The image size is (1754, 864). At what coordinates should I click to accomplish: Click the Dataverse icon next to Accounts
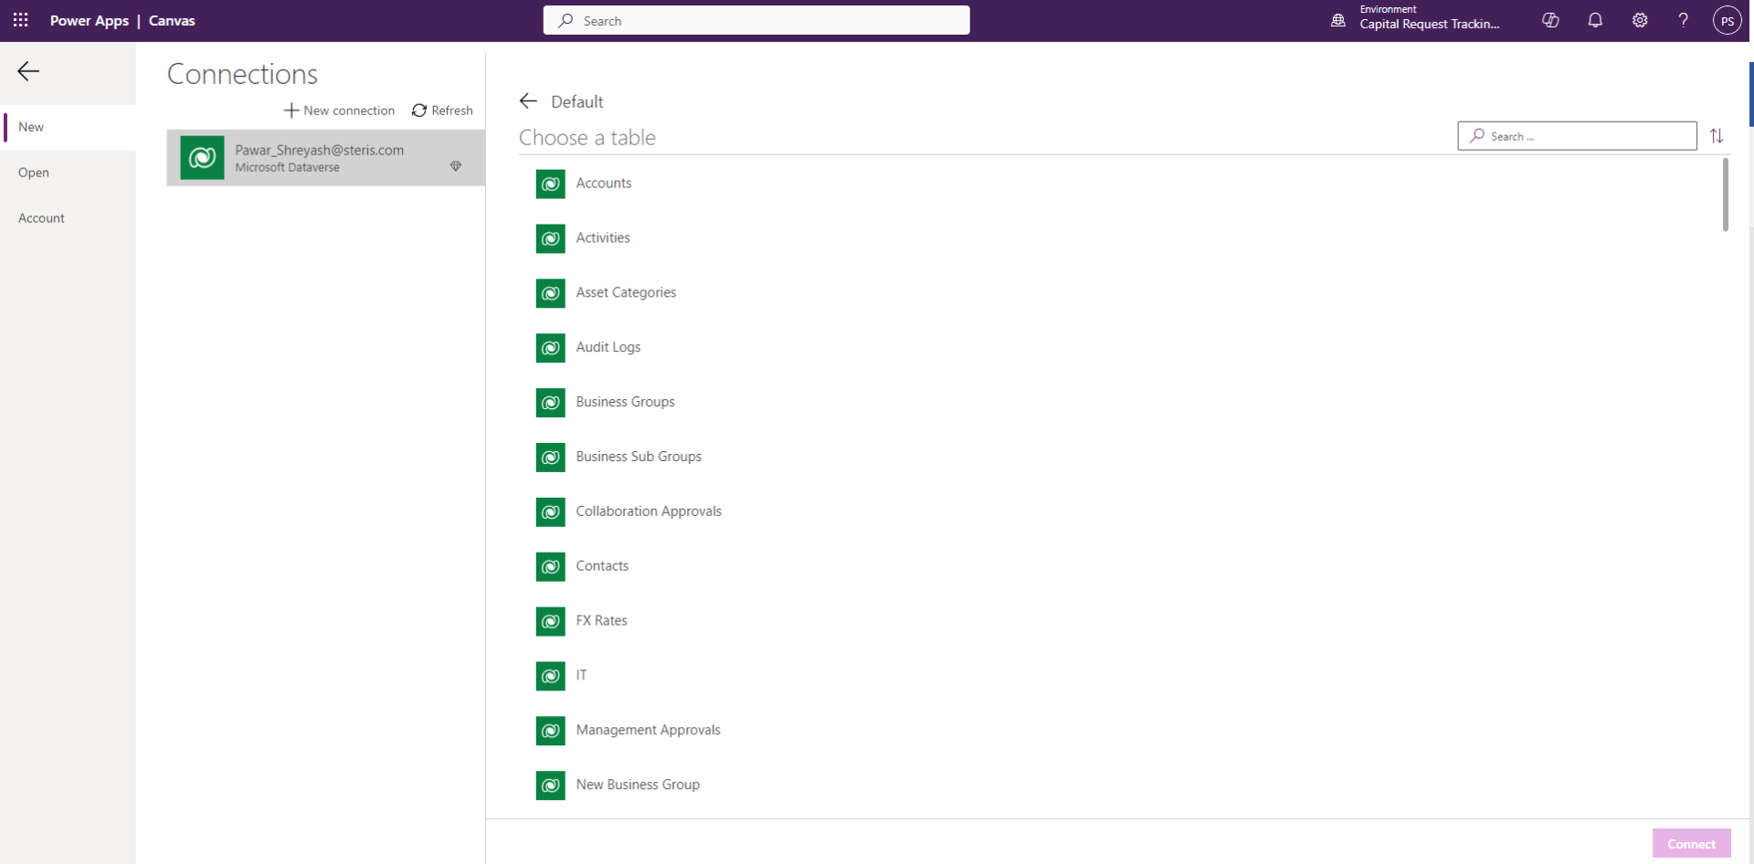[x=550, y=184]
